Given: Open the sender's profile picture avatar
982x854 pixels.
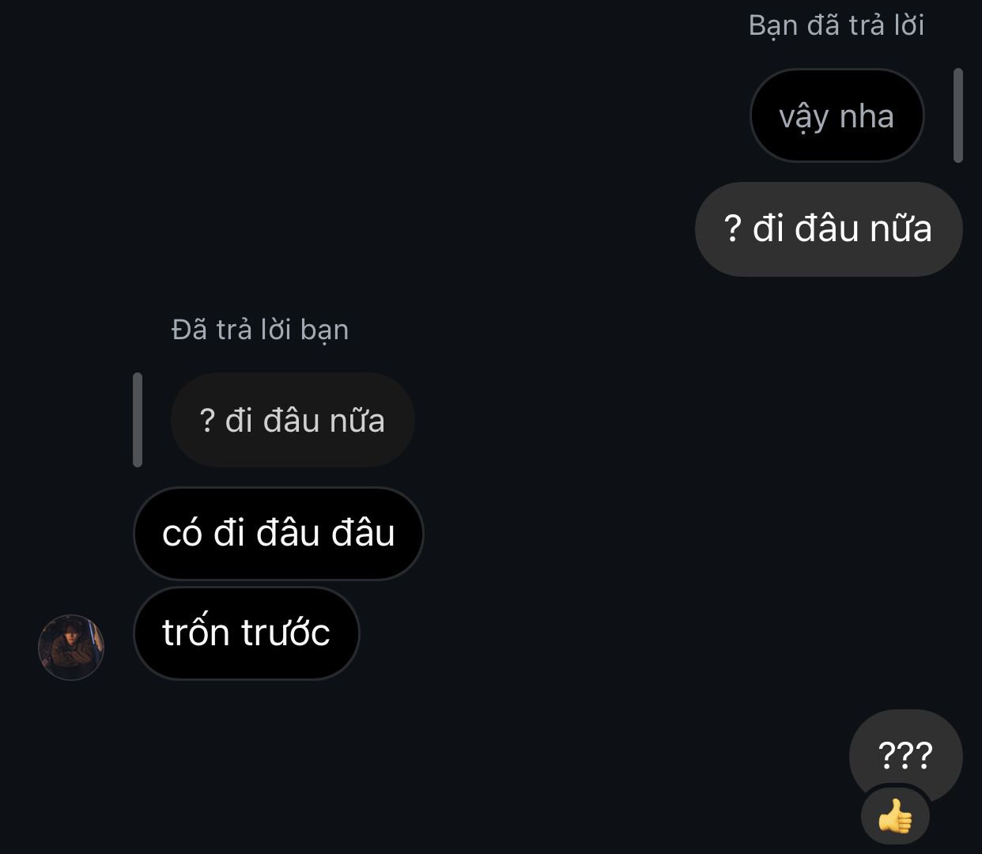Looking at the screenshot, I should [x=71, y=648].
